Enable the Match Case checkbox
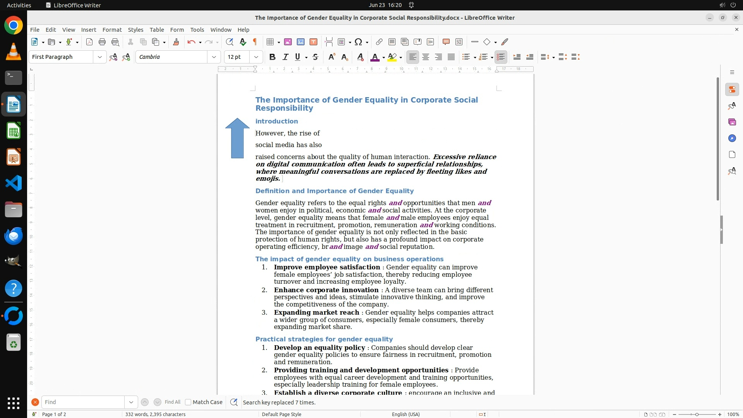 [188, 402]
